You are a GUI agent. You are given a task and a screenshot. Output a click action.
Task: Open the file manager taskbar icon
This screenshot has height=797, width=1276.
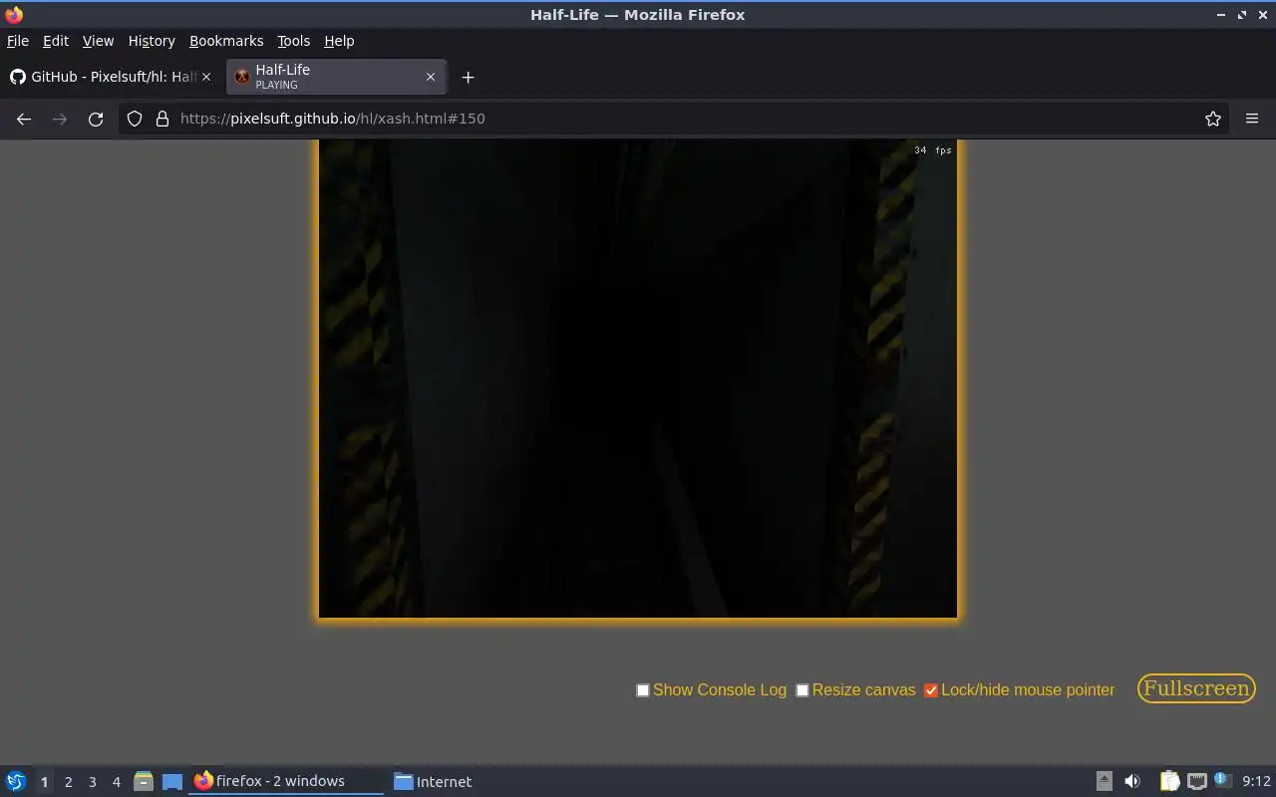tap(144, 781)
